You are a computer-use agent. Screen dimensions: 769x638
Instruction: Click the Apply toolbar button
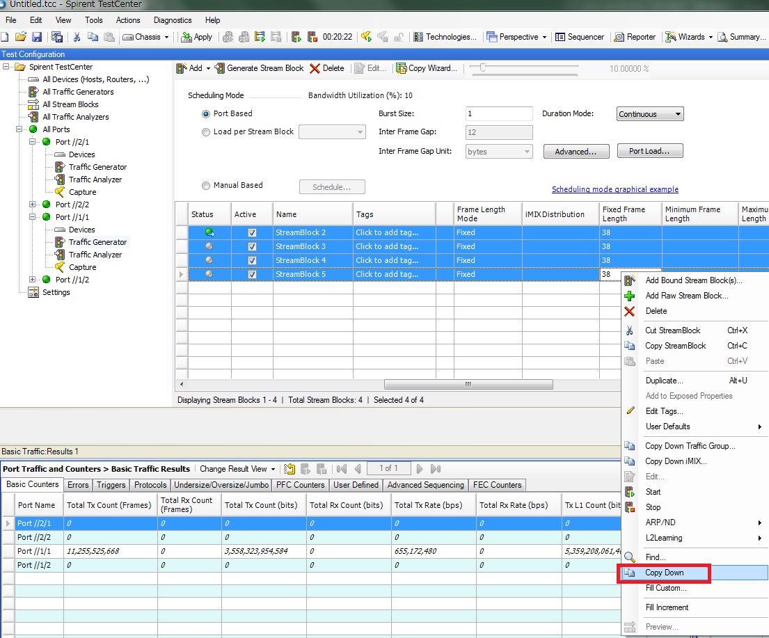(x=196, y=37)
